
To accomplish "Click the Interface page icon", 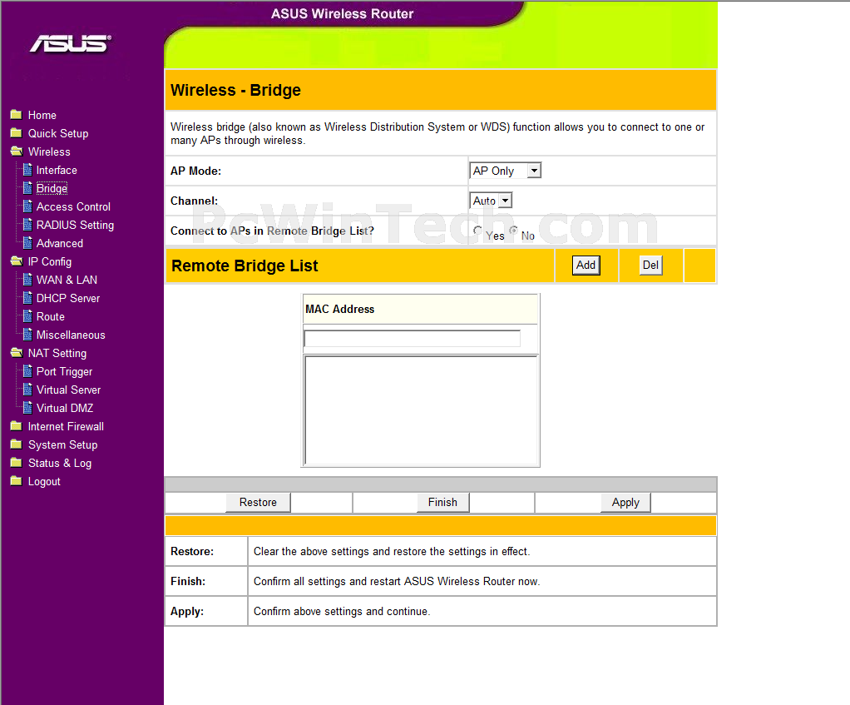I will point(27,170).
